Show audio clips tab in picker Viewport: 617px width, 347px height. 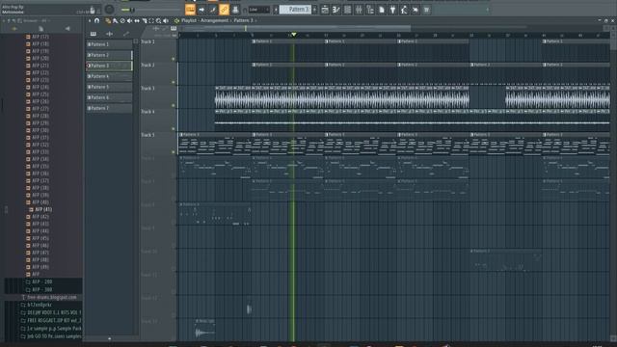point(109,34)
